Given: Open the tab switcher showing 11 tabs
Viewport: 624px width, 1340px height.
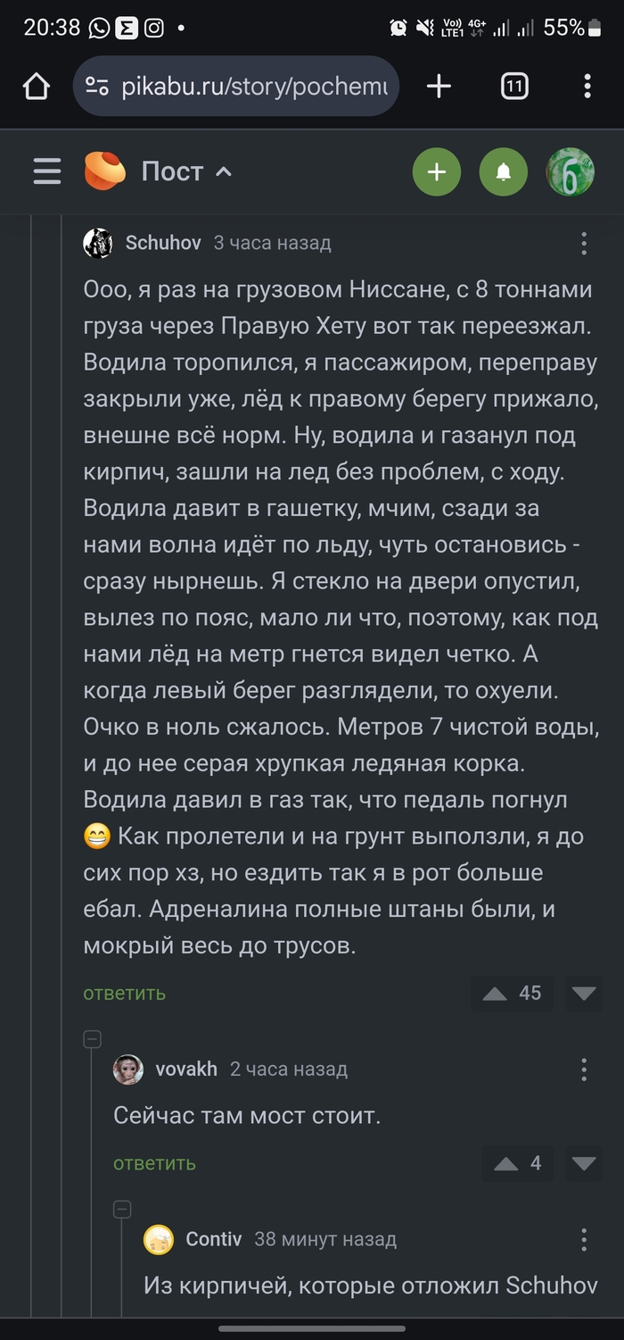Looking at the screenshot, I should pyautogui.click(x=513, y=86).
